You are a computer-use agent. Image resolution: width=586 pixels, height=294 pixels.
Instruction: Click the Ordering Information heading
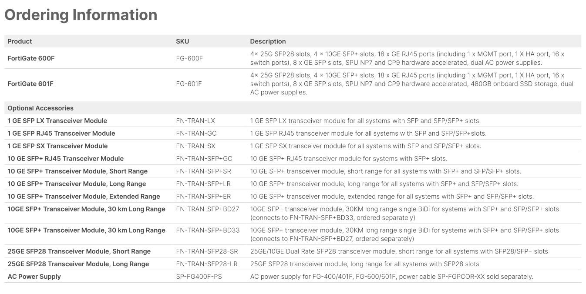(81, 15)
